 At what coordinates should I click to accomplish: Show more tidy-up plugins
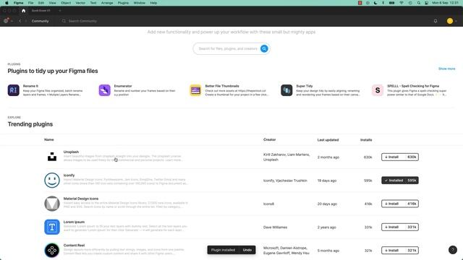click(x=447, y=69)
